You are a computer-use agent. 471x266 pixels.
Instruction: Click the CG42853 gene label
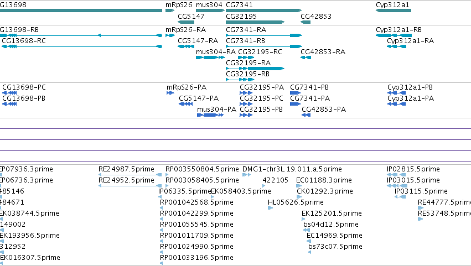coord(316,16)
